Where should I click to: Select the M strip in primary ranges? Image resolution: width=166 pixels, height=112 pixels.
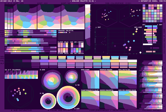(x=150, y=106)
